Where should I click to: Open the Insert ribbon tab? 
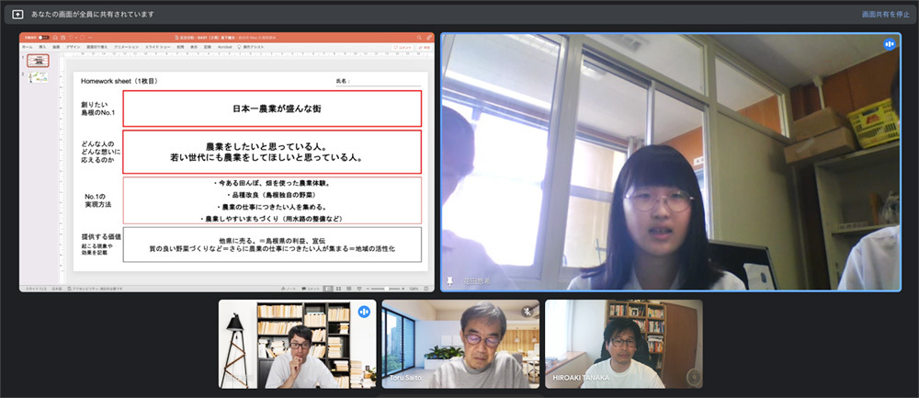point(41,46)
